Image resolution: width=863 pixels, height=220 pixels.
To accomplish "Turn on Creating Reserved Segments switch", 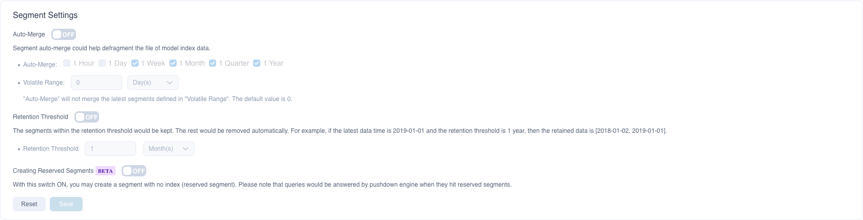I will (x=134, y=171).
